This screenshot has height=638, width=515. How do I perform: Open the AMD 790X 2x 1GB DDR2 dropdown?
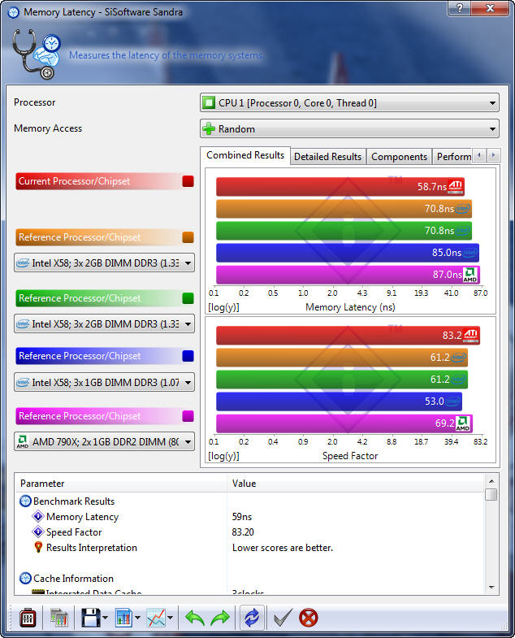point(104,441)
